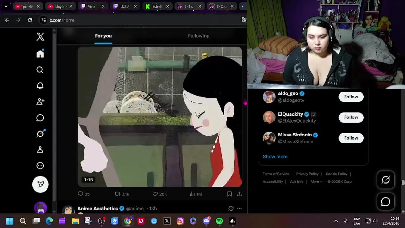
Task: Open Cookie Policy link
Action: tap(336, 174)
